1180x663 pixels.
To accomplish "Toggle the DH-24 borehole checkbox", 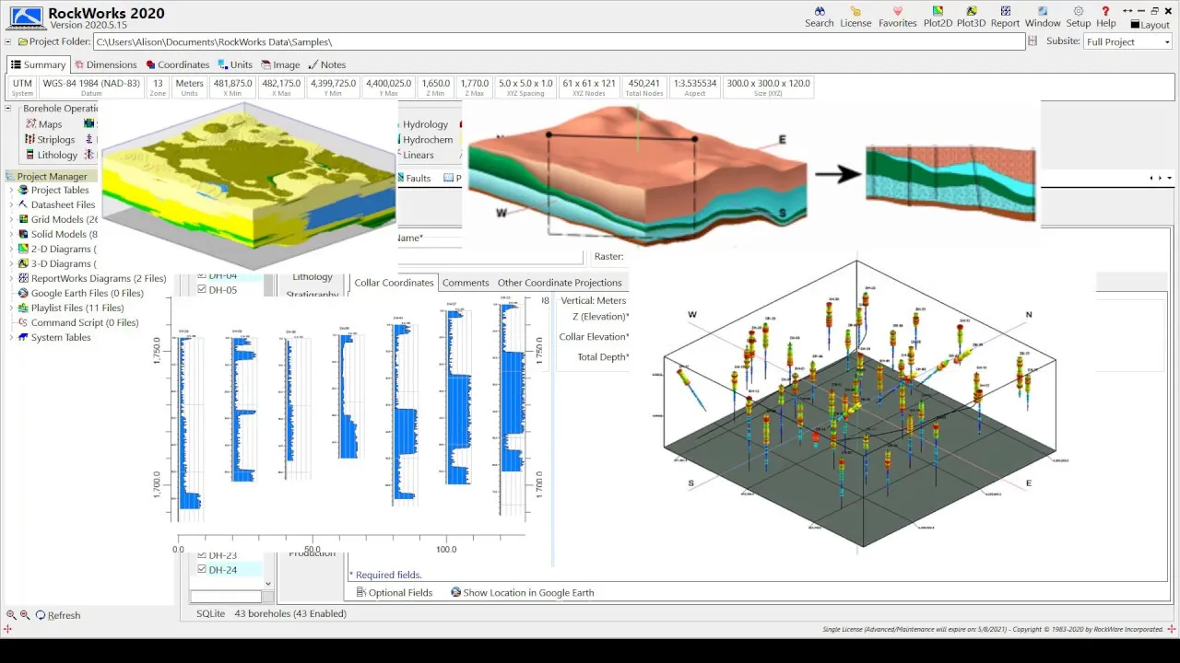I will pyautogui.click(x=202, y=570).
